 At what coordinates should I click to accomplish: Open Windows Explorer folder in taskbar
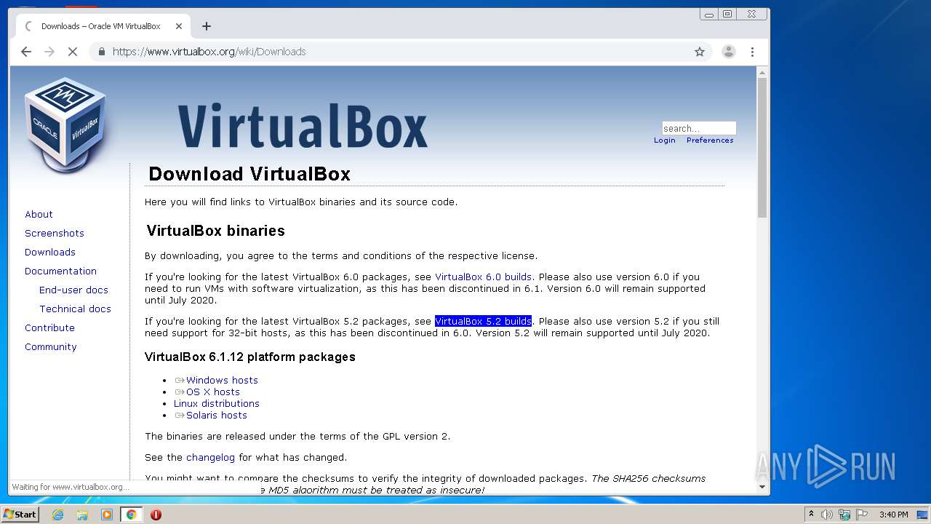point(82,515)
